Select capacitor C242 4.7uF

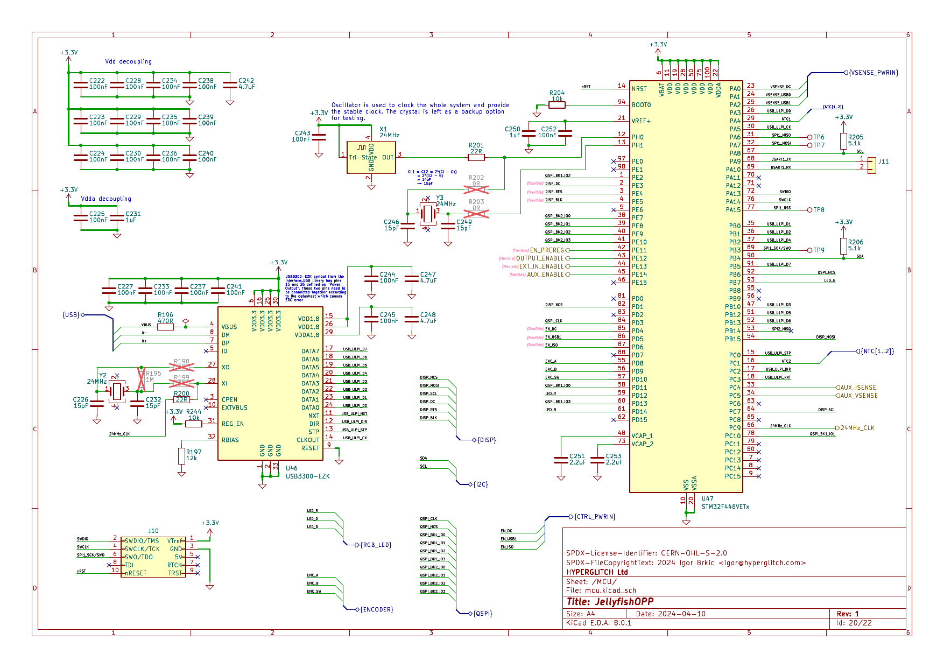pos(230,85)
